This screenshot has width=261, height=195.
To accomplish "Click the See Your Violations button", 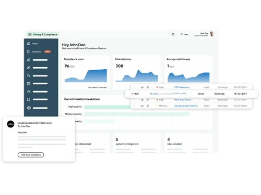I will [31, 155].
